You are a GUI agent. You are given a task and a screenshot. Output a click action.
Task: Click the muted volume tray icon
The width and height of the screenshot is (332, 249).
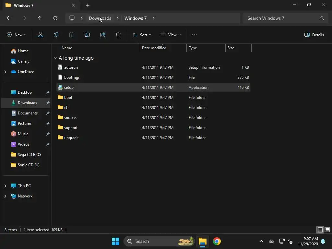coord(290,241)
